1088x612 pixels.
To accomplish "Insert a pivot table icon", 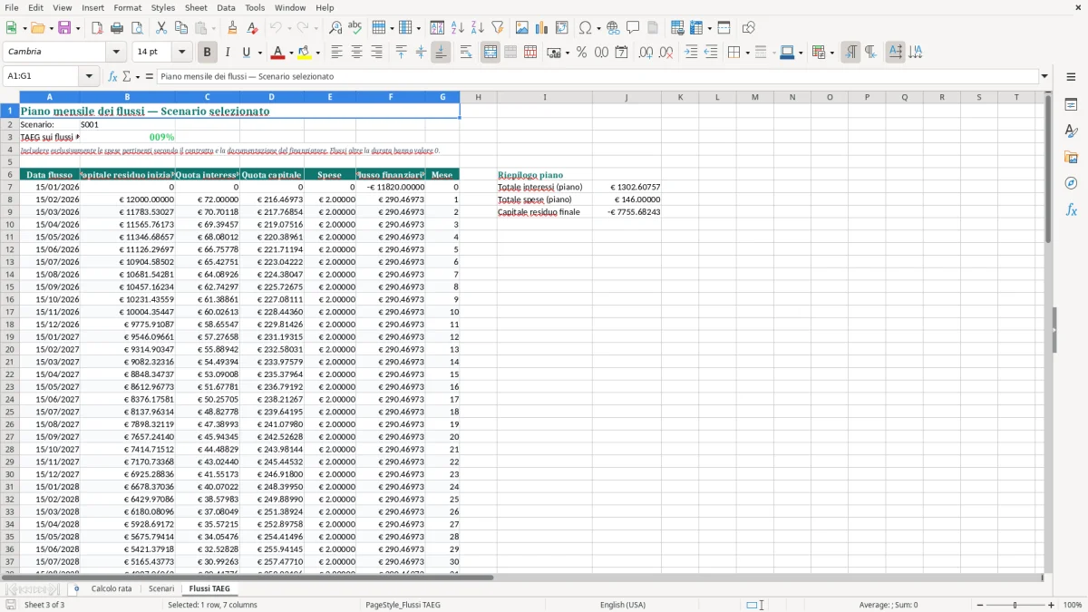I will 562,28.
